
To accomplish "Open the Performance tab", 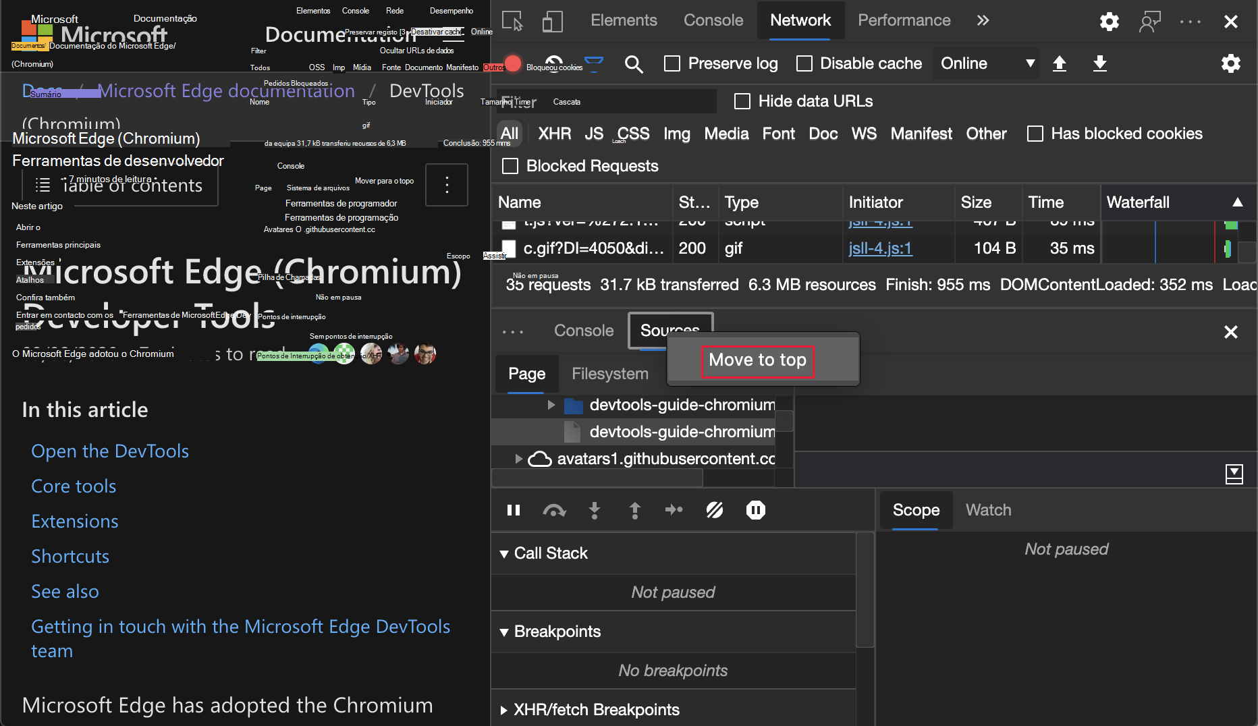I will point(904,21).
